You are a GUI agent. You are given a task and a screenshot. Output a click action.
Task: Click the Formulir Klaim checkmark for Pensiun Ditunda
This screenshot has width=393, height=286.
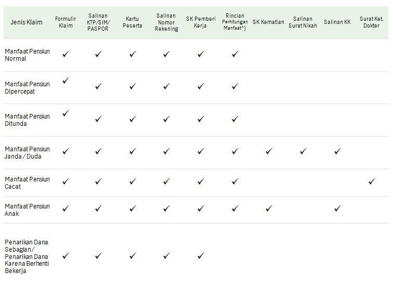click(x=65, y=113)
